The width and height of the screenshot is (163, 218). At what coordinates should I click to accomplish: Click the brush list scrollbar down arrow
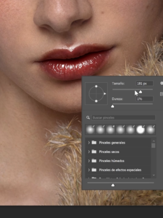pos(154,175)
